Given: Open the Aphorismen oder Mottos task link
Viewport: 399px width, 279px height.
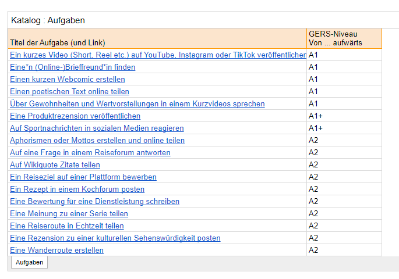Looking at the screenshot, I should [97, 141].
